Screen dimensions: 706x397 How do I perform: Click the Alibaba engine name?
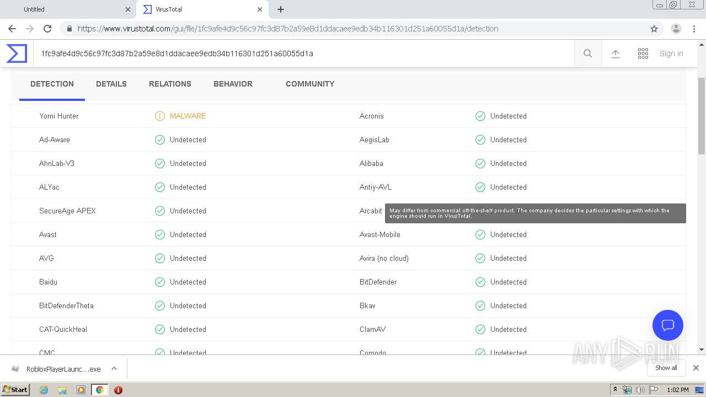point(371,163)
